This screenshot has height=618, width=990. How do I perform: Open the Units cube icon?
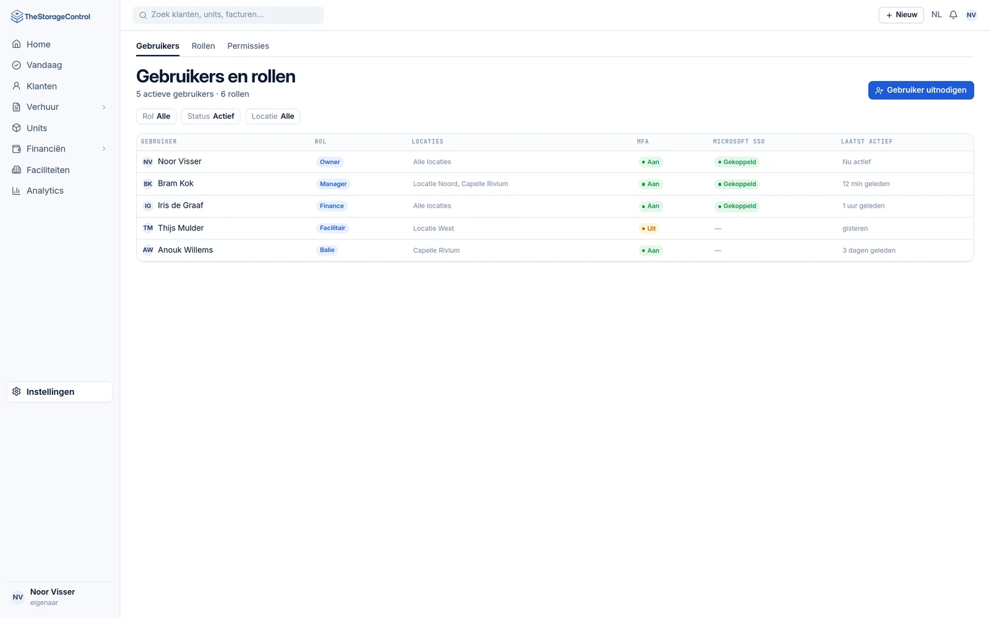point(17,128)
